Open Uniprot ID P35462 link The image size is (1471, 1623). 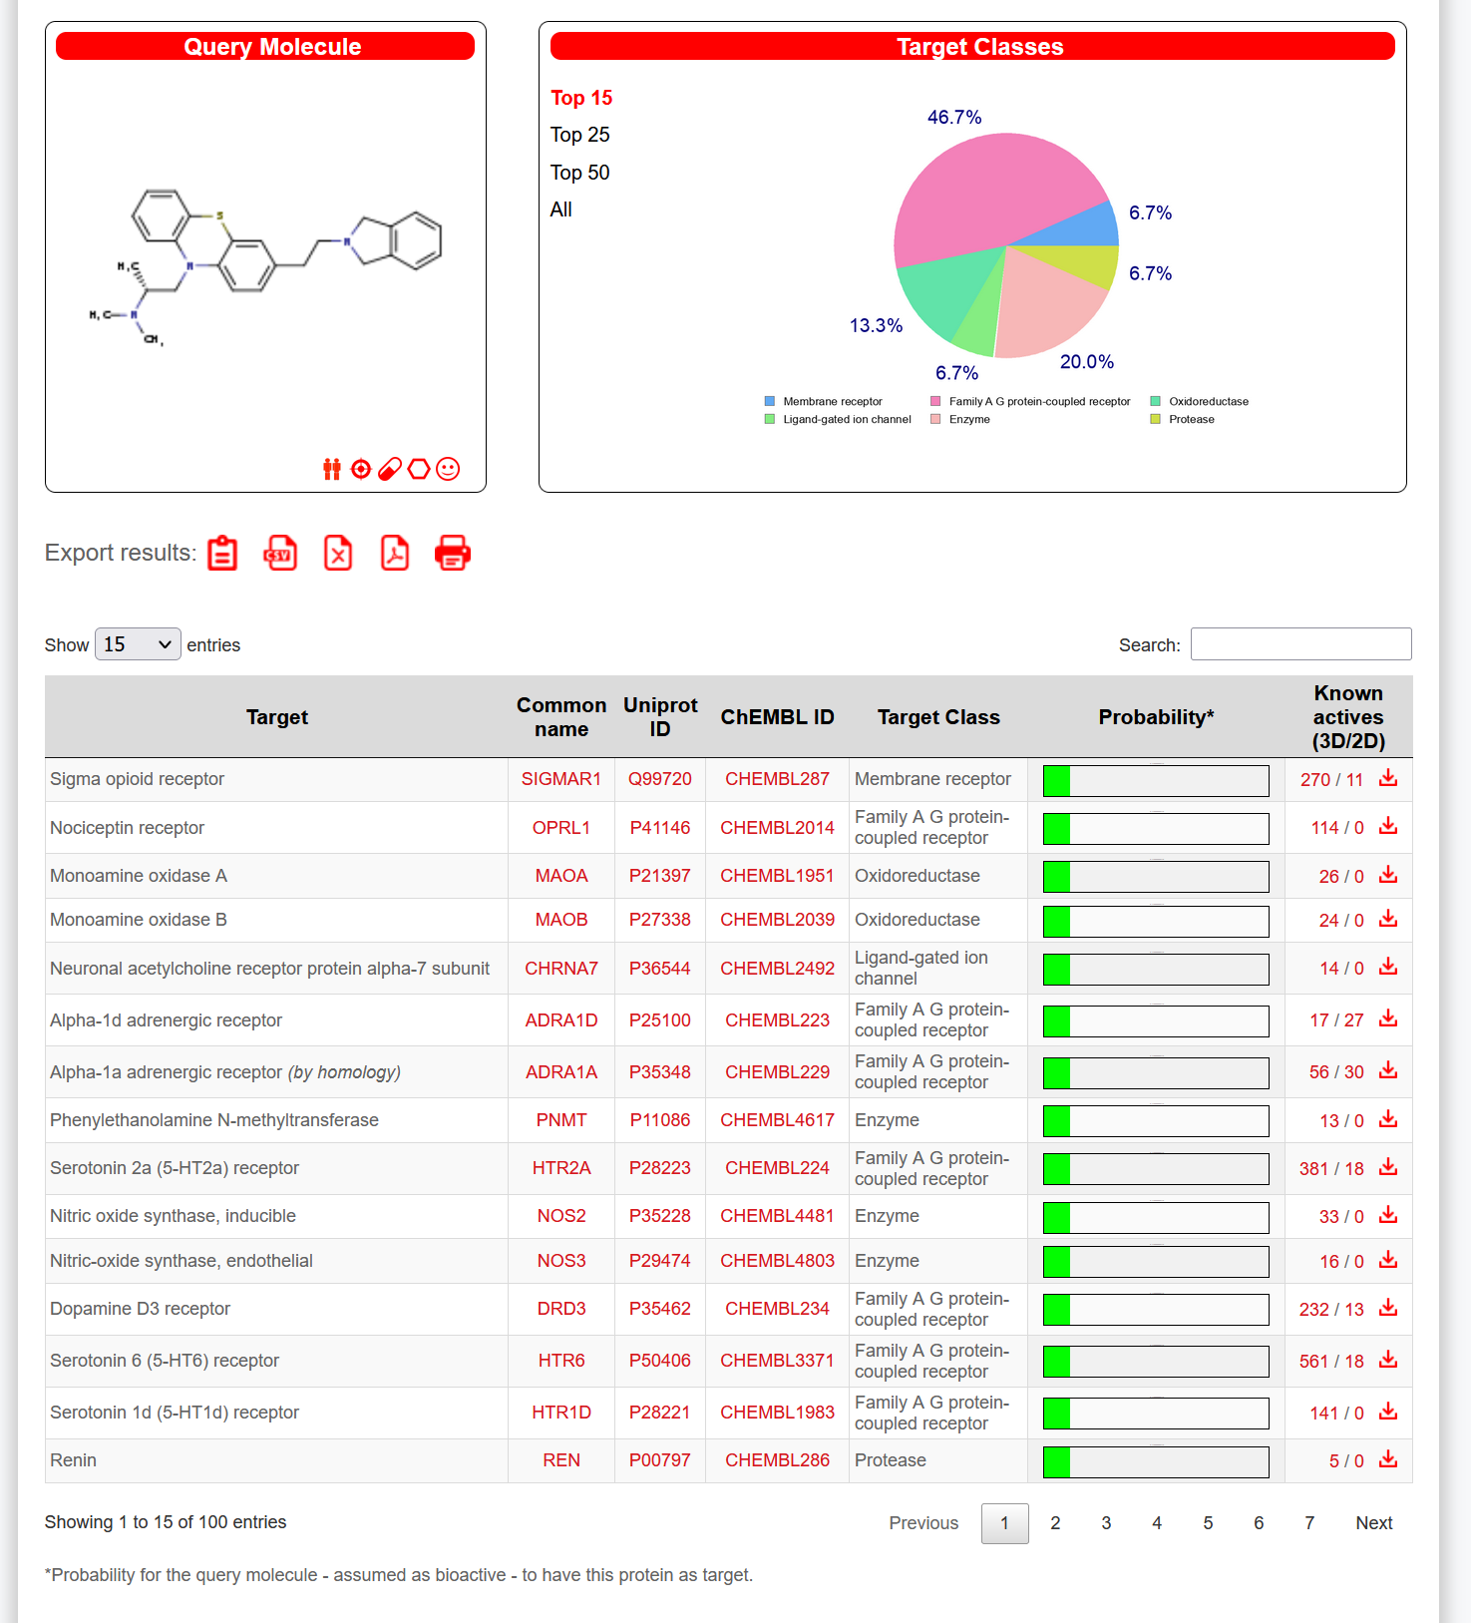(660, 1309)
